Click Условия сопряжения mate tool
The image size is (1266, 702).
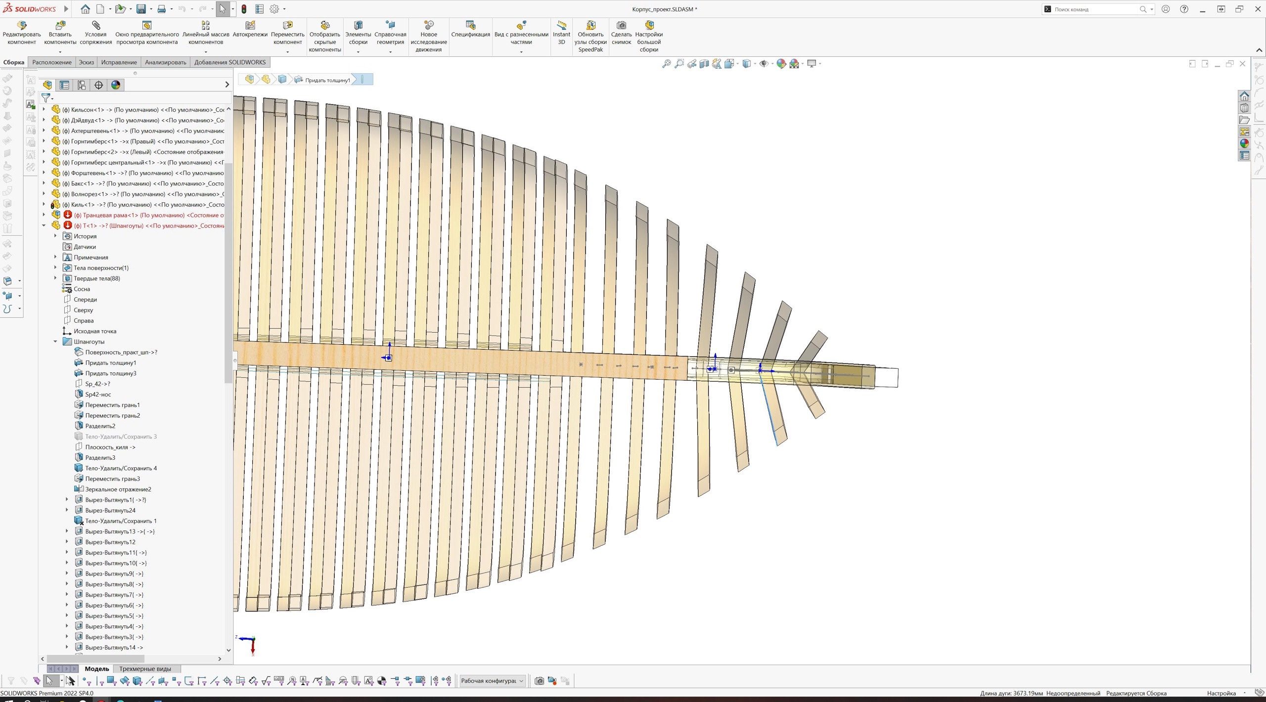click(x=96, y=26)
